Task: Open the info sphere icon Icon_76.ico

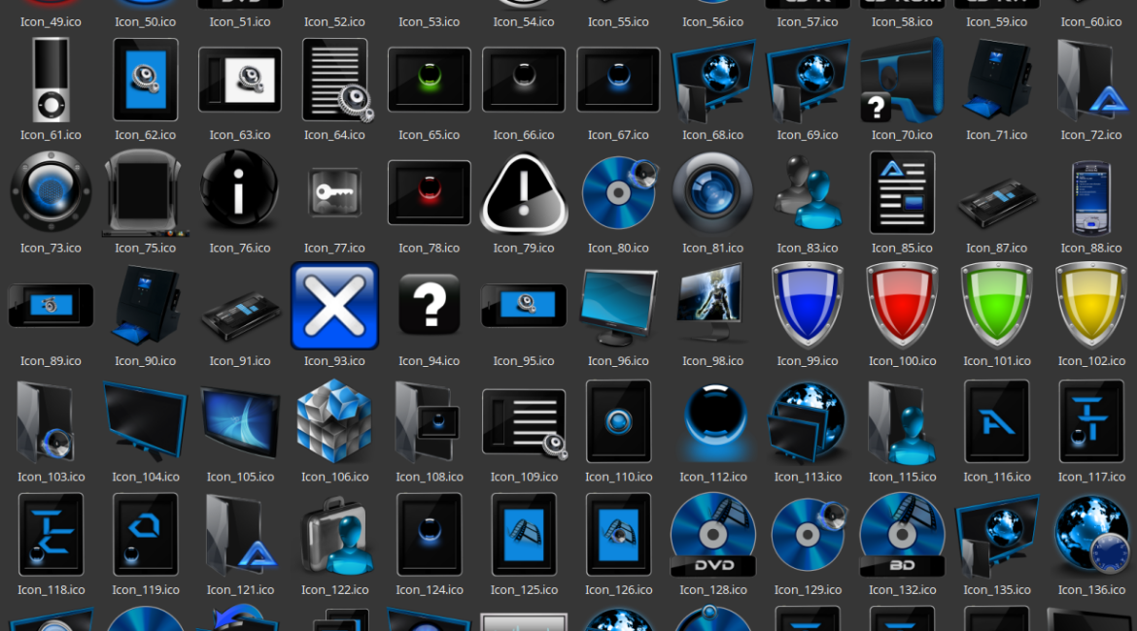Action: click(239, 192)
